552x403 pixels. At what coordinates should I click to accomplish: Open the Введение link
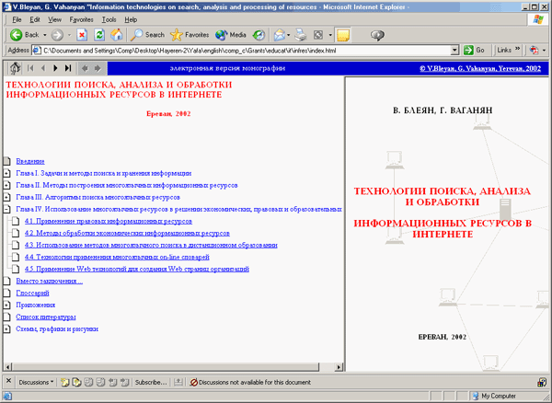pyautogui.click(x=30, y=161)
